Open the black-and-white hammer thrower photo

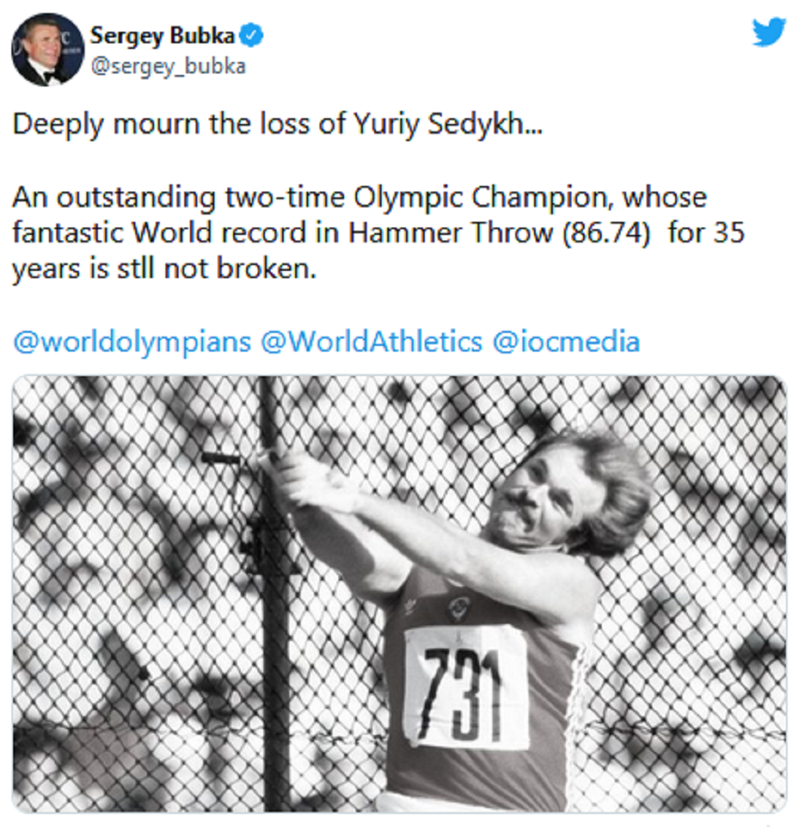point(399,594)
